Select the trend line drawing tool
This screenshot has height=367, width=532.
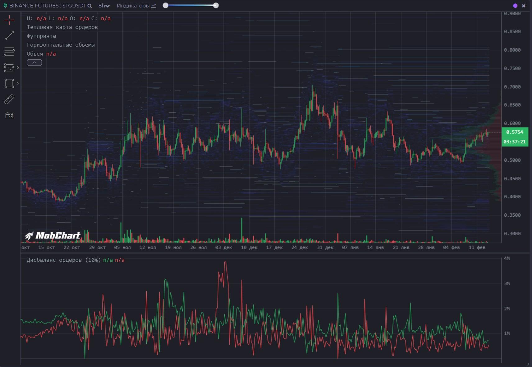9,36
